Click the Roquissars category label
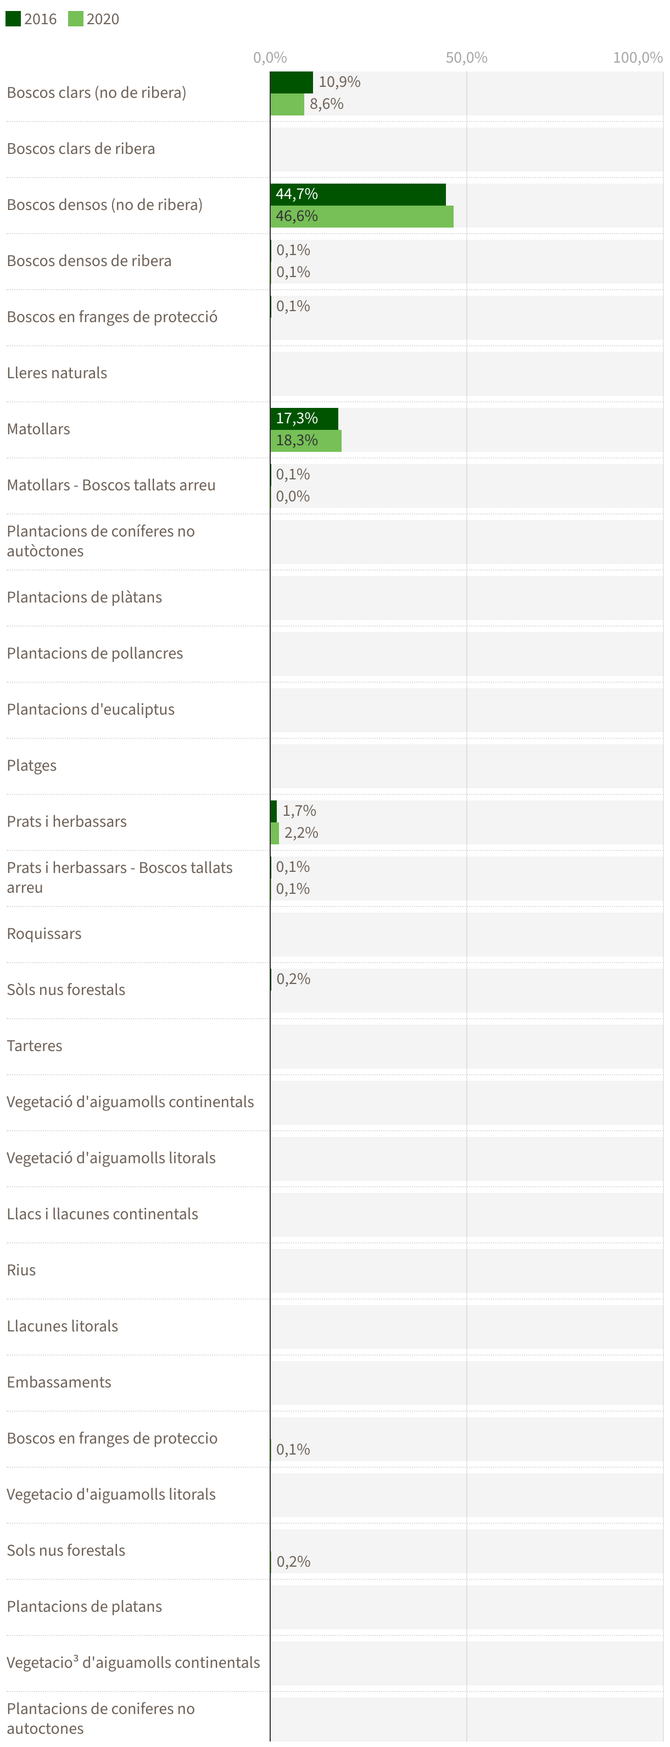This screenshot has height=1747, width=670. (x=44, y=934)
